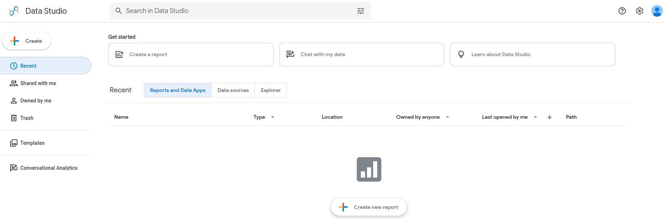The image size is (664, 219).
Task: Open the settings gear icon
Action: pyautogui.click(x=640, y=11)
